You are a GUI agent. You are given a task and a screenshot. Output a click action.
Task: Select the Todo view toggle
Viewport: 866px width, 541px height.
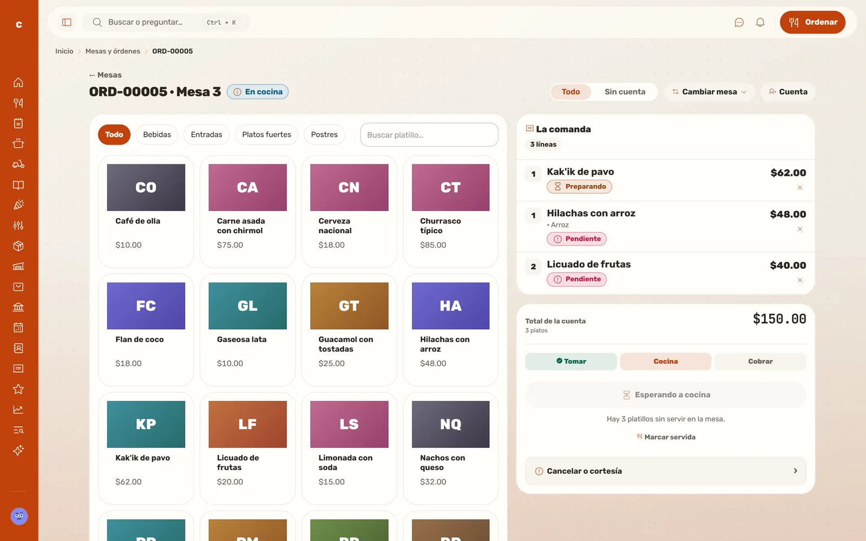[x=570, y=92]
